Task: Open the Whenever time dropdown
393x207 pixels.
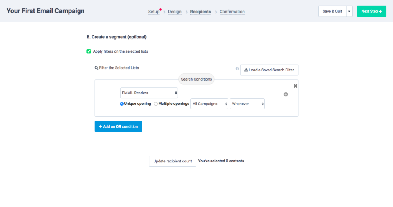Action: tap(247, 104)
